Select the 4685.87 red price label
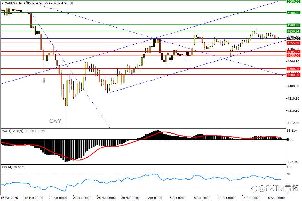The image size is (302, 201). pyautogui.click(x=293, y=52)
